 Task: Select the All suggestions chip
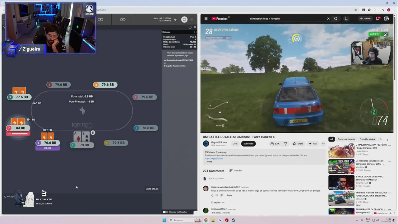[331, 139]
